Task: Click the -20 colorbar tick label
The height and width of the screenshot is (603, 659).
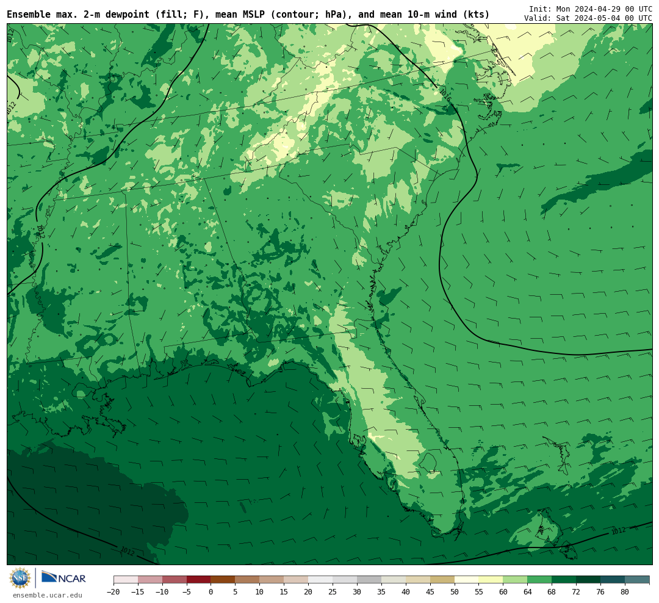Action: [x=113, y=592]
